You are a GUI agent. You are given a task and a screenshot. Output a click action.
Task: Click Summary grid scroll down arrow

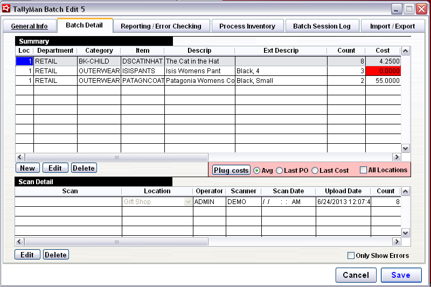[406, 149]
